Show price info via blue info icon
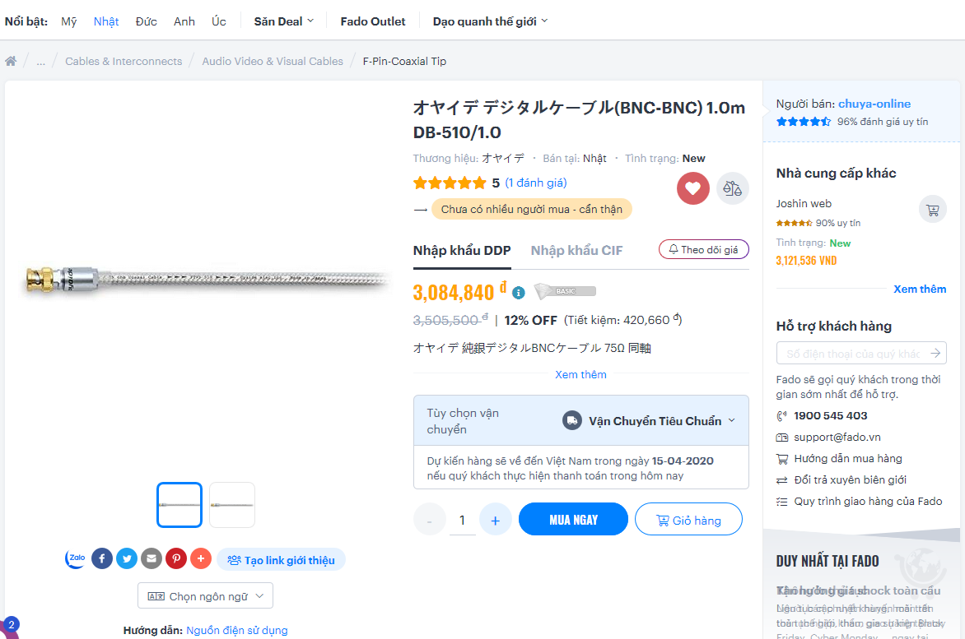The width and height of the screenshot is (965, 639). 519,293
